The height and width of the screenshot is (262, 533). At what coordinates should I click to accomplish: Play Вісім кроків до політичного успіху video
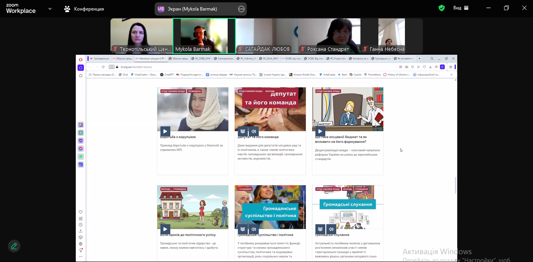coord(165,229)
